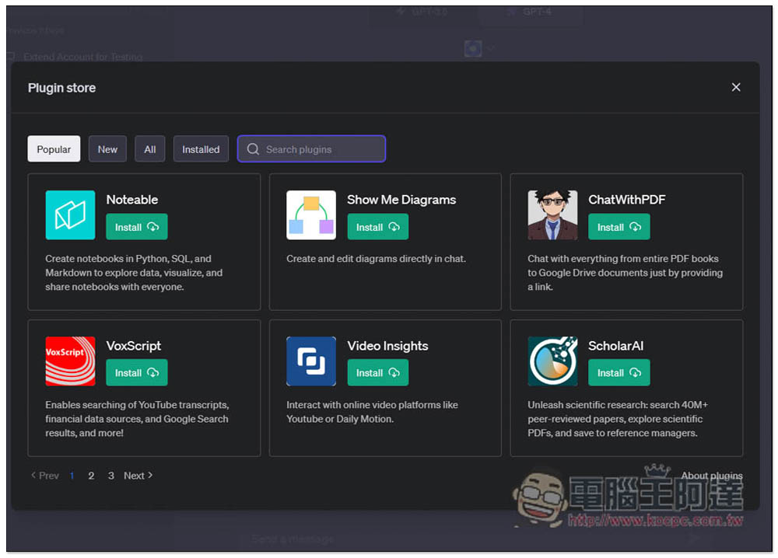Click the ScholarAI plugin logo
The image size is (778, 558).
point(552,361)
